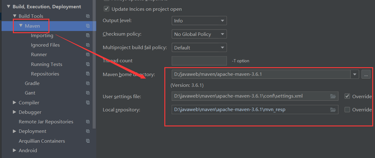Click project-level icon beside Arquillian Containers
Image resolution: width=375 pixels, height=158 pixels.
tap(88, 141)
